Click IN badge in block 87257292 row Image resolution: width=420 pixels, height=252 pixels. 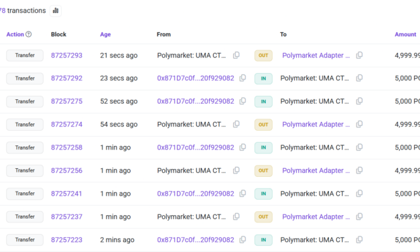pyautogui.click(x=263, y=78)
